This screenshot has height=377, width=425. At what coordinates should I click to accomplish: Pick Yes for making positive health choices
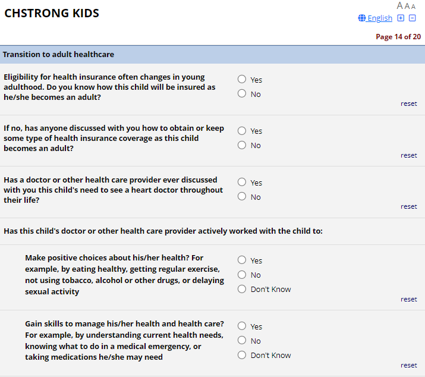pos(242,260)
